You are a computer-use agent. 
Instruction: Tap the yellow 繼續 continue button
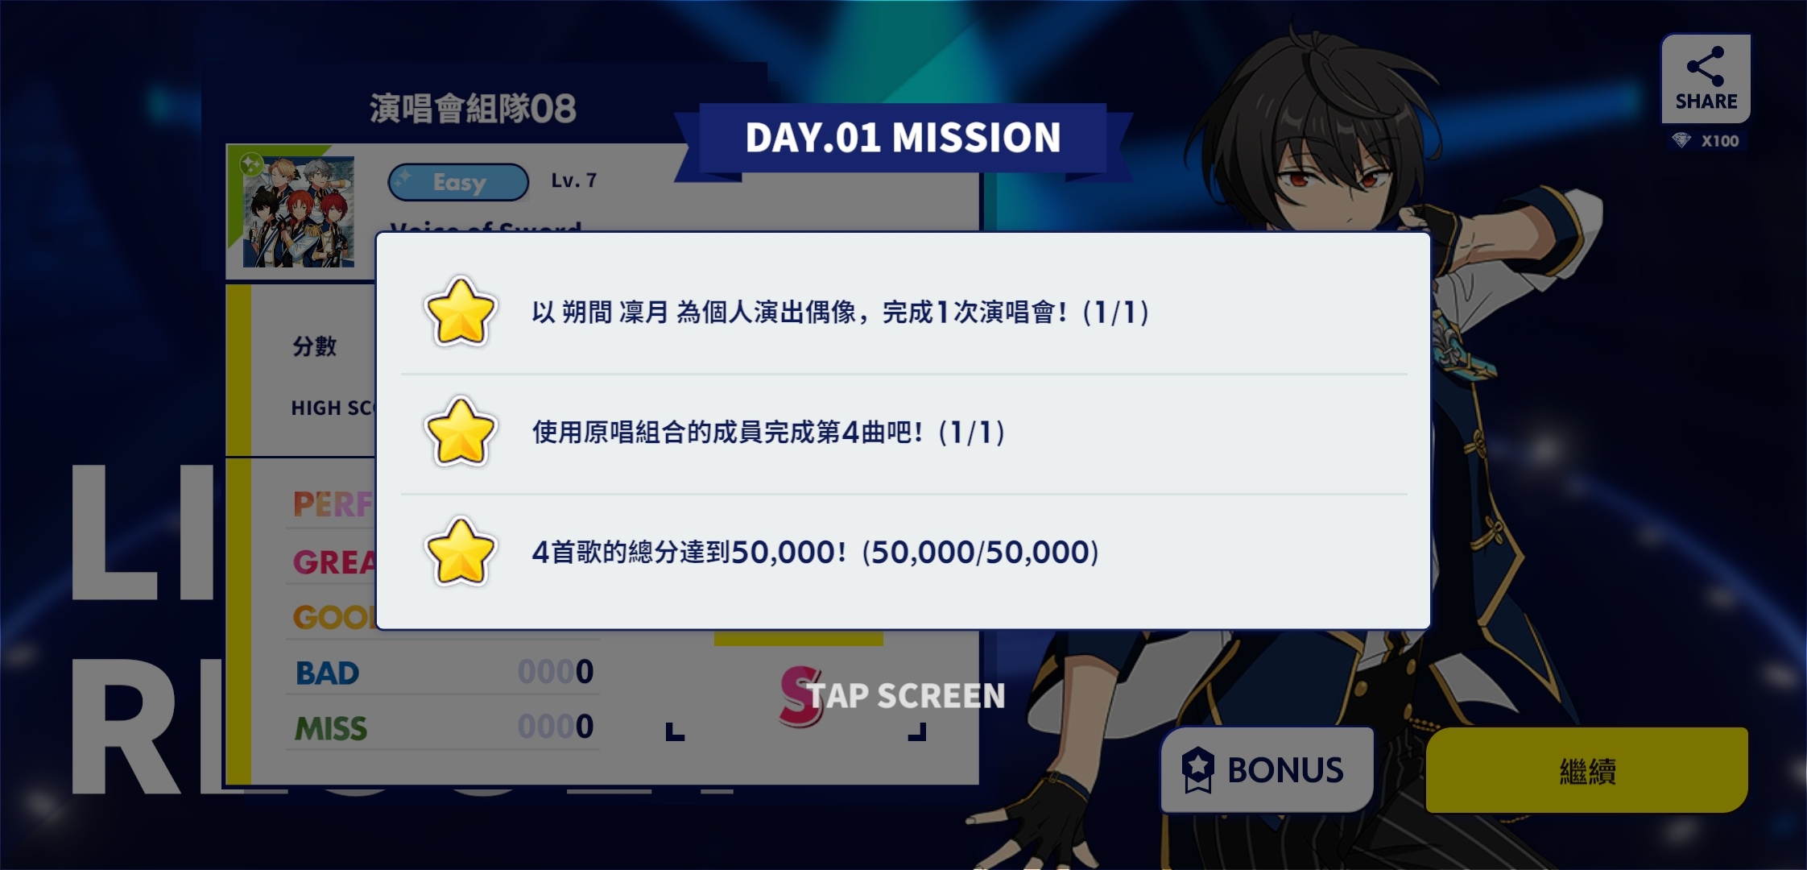coord(1586,770)
